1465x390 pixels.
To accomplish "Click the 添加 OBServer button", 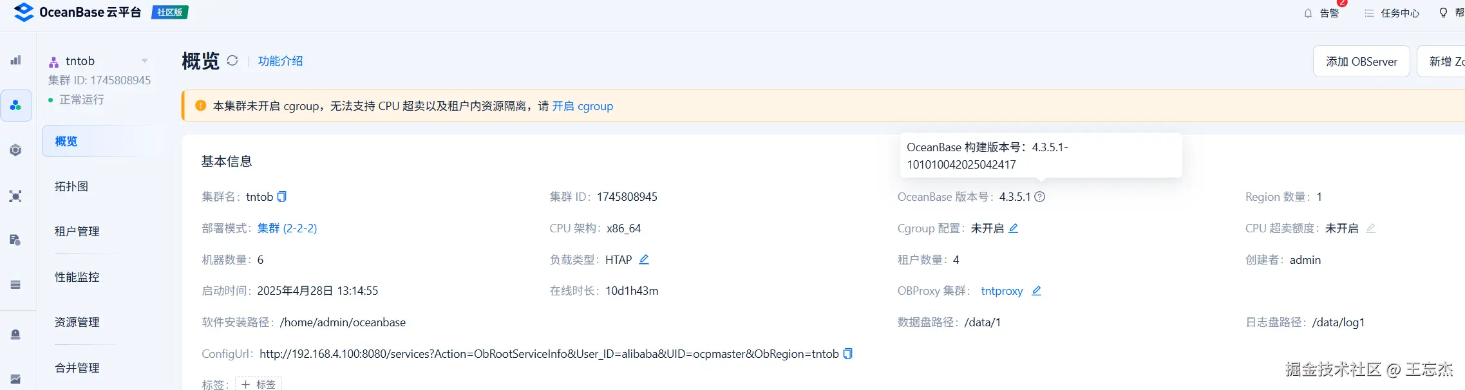I will (x=1361, y=61).
